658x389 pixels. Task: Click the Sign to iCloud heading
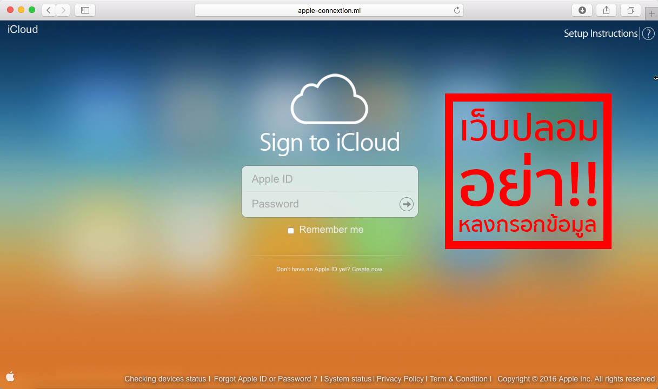[329, 142]
